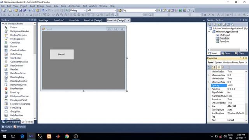Viewport: 249px width, 140px height.
Task: Toggle auto-hide pin on Solution Explorer panel
Action: click(x=243, y=20)
